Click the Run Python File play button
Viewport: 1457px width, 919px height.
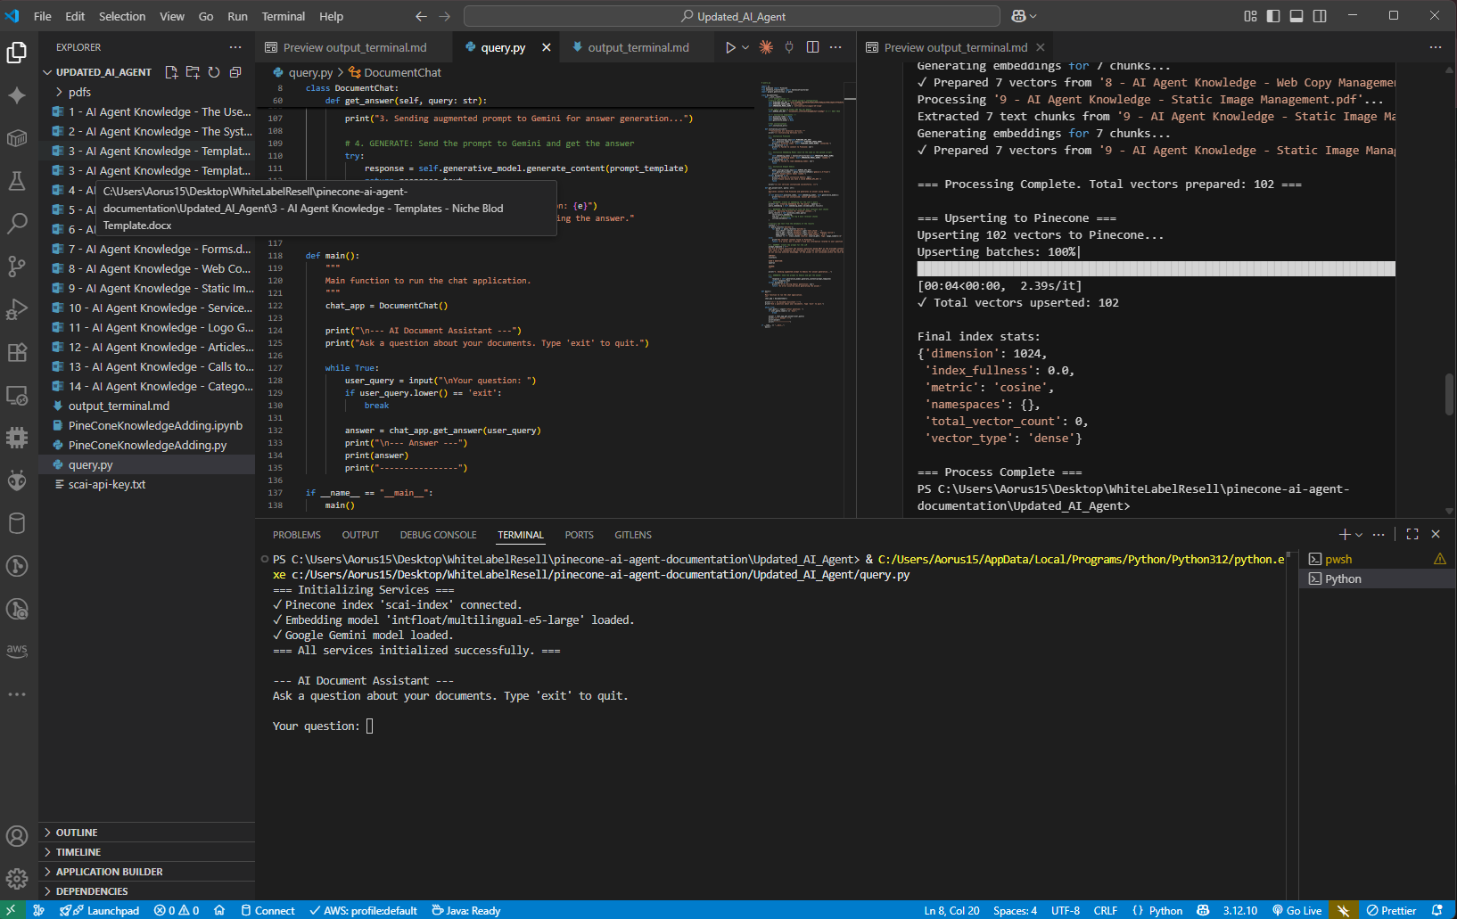(x=730, y=47)
